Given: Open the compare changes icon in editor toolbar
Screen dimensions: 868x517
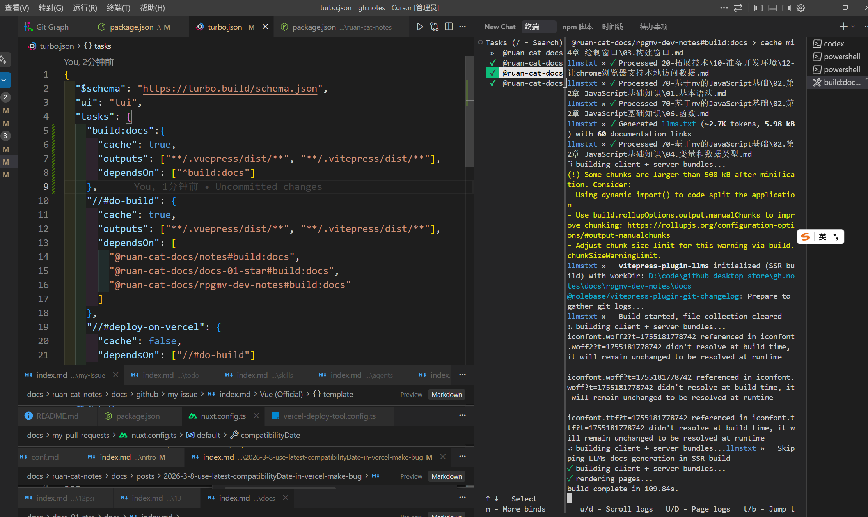Looking at the screenshot, I should 434,27.
